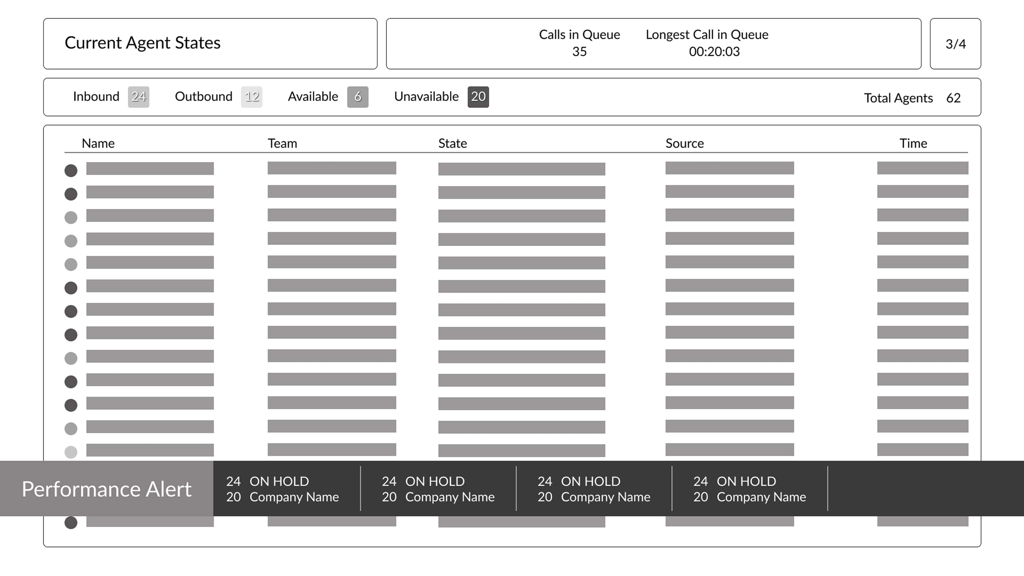The width and height of the screenshot is (1024, 576).
Task: Open sorting on the Name column header
Action: tap(98, 143)
